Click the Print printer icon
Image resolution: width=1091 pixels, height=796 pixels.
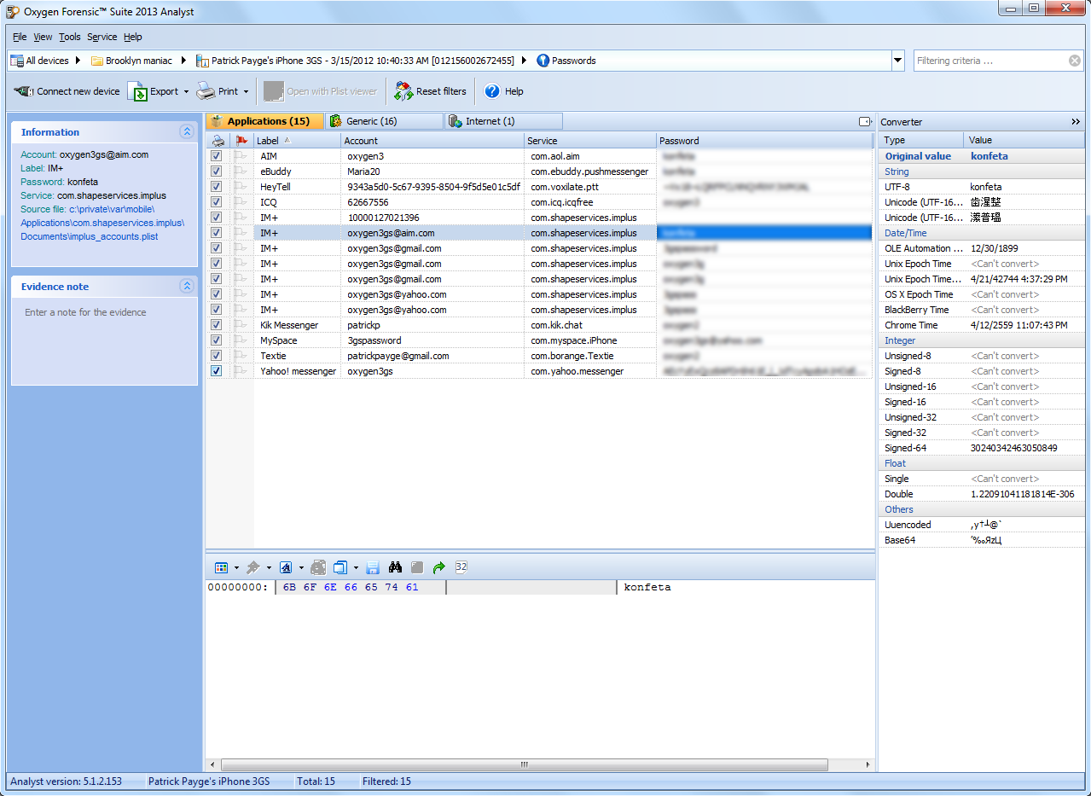(x=206, y=91)
